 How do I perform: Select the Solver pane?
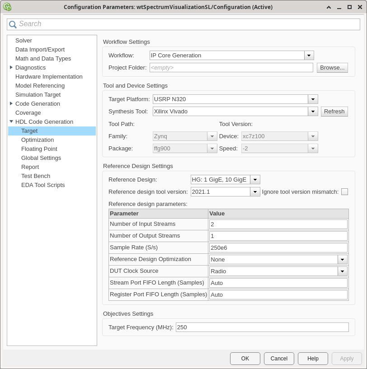click(24, 40)
